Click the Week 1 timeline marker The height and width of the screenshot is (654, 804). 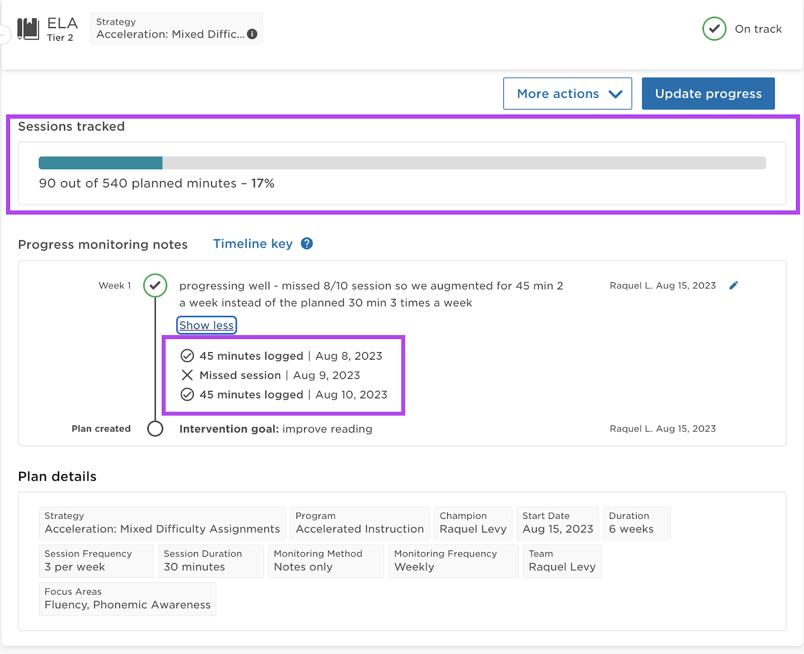click(155, 285)
